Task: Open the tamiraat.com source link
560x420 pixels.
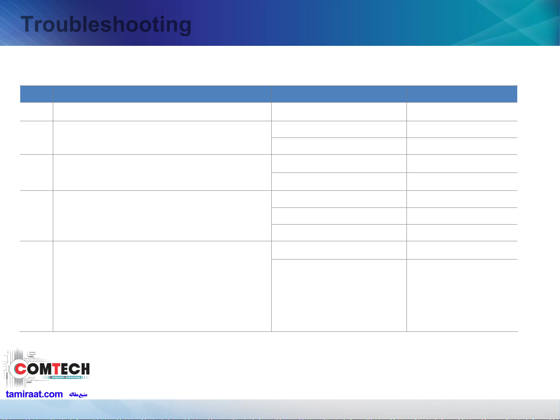Action: (34, 394)
